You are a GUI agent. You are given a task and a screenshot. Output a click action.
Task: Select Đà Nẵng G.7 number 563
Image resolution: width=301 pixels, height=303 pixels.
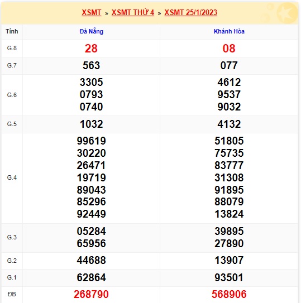point(92,65)
